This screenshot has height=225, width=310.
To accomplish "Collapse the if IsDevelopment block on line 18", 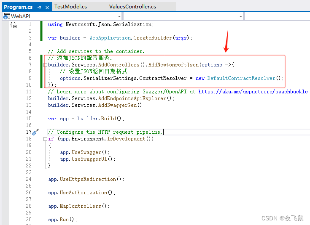I will pyautogui.click(x=45, y=139).
